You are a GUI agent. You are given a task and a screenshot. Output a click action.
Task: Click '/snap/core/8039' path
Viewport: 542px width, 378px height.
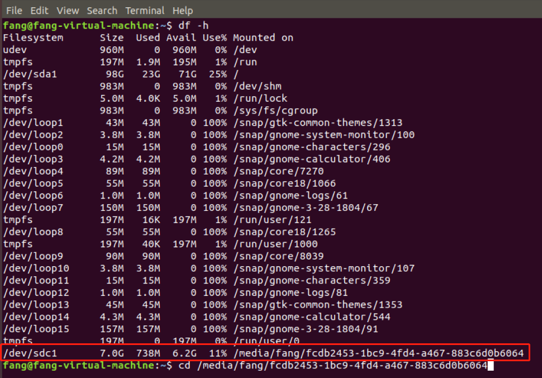[x=279, y=256]
